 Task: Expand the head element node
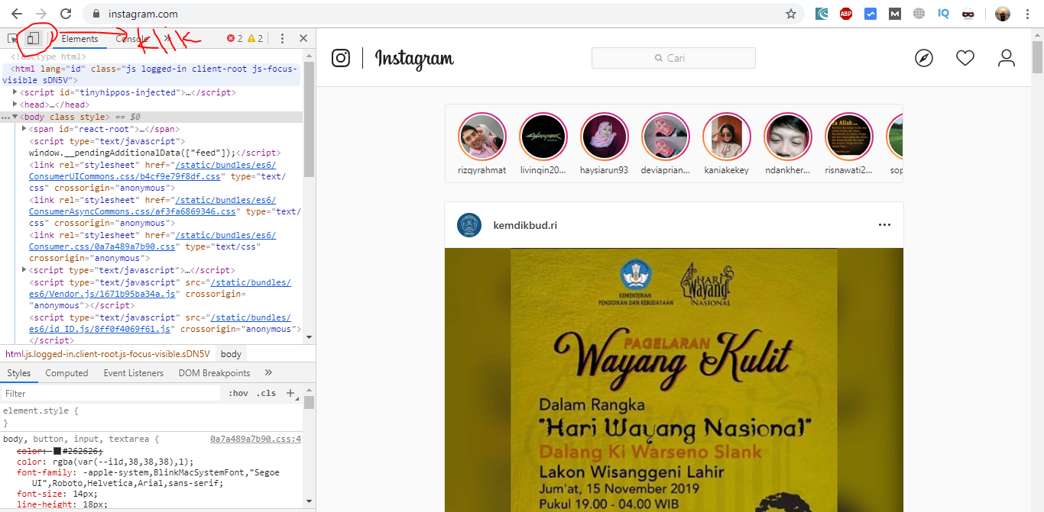(x=15, y=105)
